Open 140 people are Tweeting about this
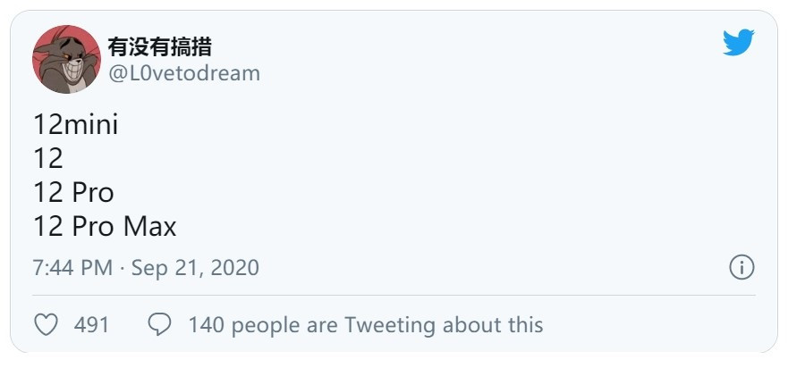Viewport: 788px width, 368px height. 366,325
